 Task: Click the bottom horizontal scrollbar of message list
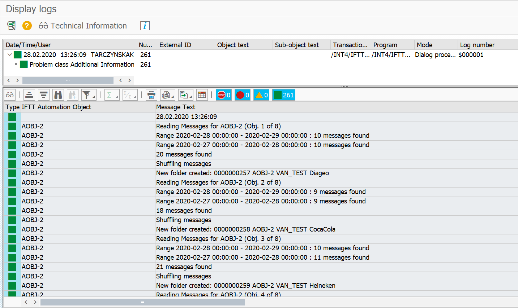pos(142,302)
